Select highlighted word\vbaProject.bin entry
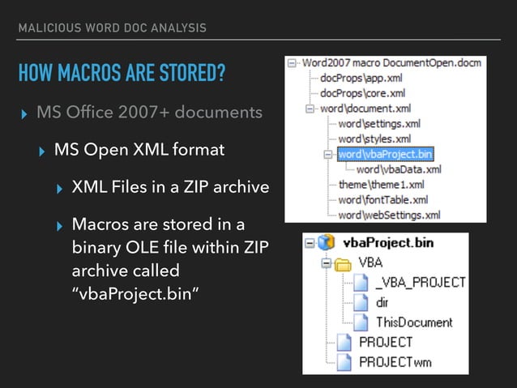The image size is (517, 388). point(386,154)
